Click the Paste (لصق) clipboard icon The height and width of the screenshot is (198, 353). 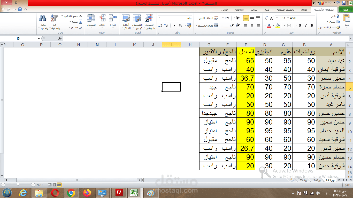tap(346, 18)
